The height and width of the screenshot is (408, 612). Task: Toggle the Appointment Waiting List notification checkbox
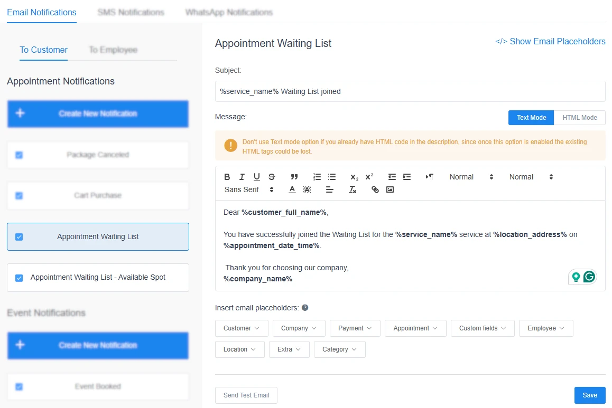pos(19,237)
